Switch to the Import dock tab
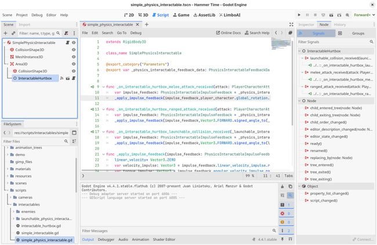The image size is (377, 245). (x=24, y=24)
